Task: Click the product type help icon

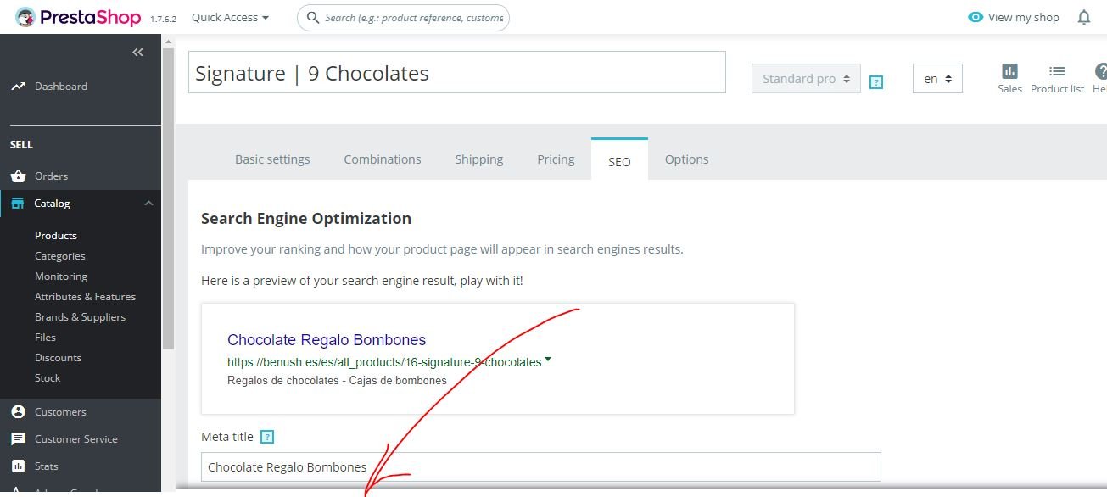Action: pyautogui.click(x=877, y=82)
